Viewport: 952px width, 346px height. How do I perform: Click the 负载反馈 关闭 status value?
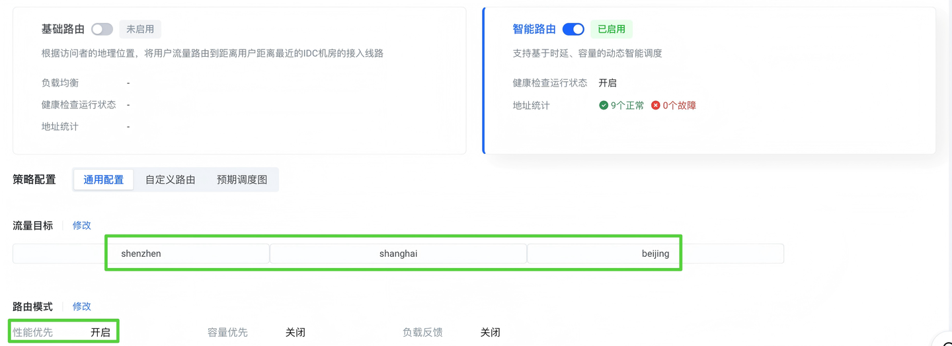[490, 332]
